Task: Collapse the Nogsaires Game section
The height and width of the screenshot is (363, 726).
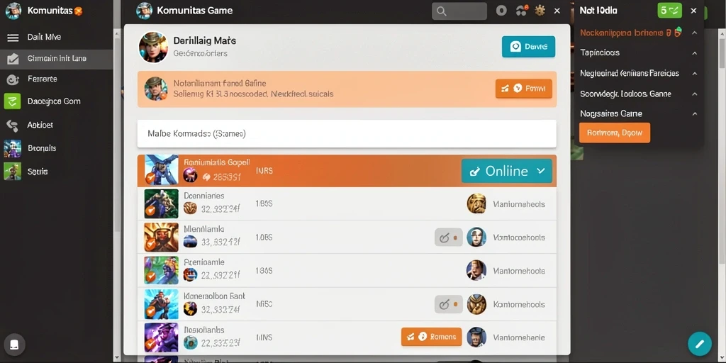Action: 694,114
